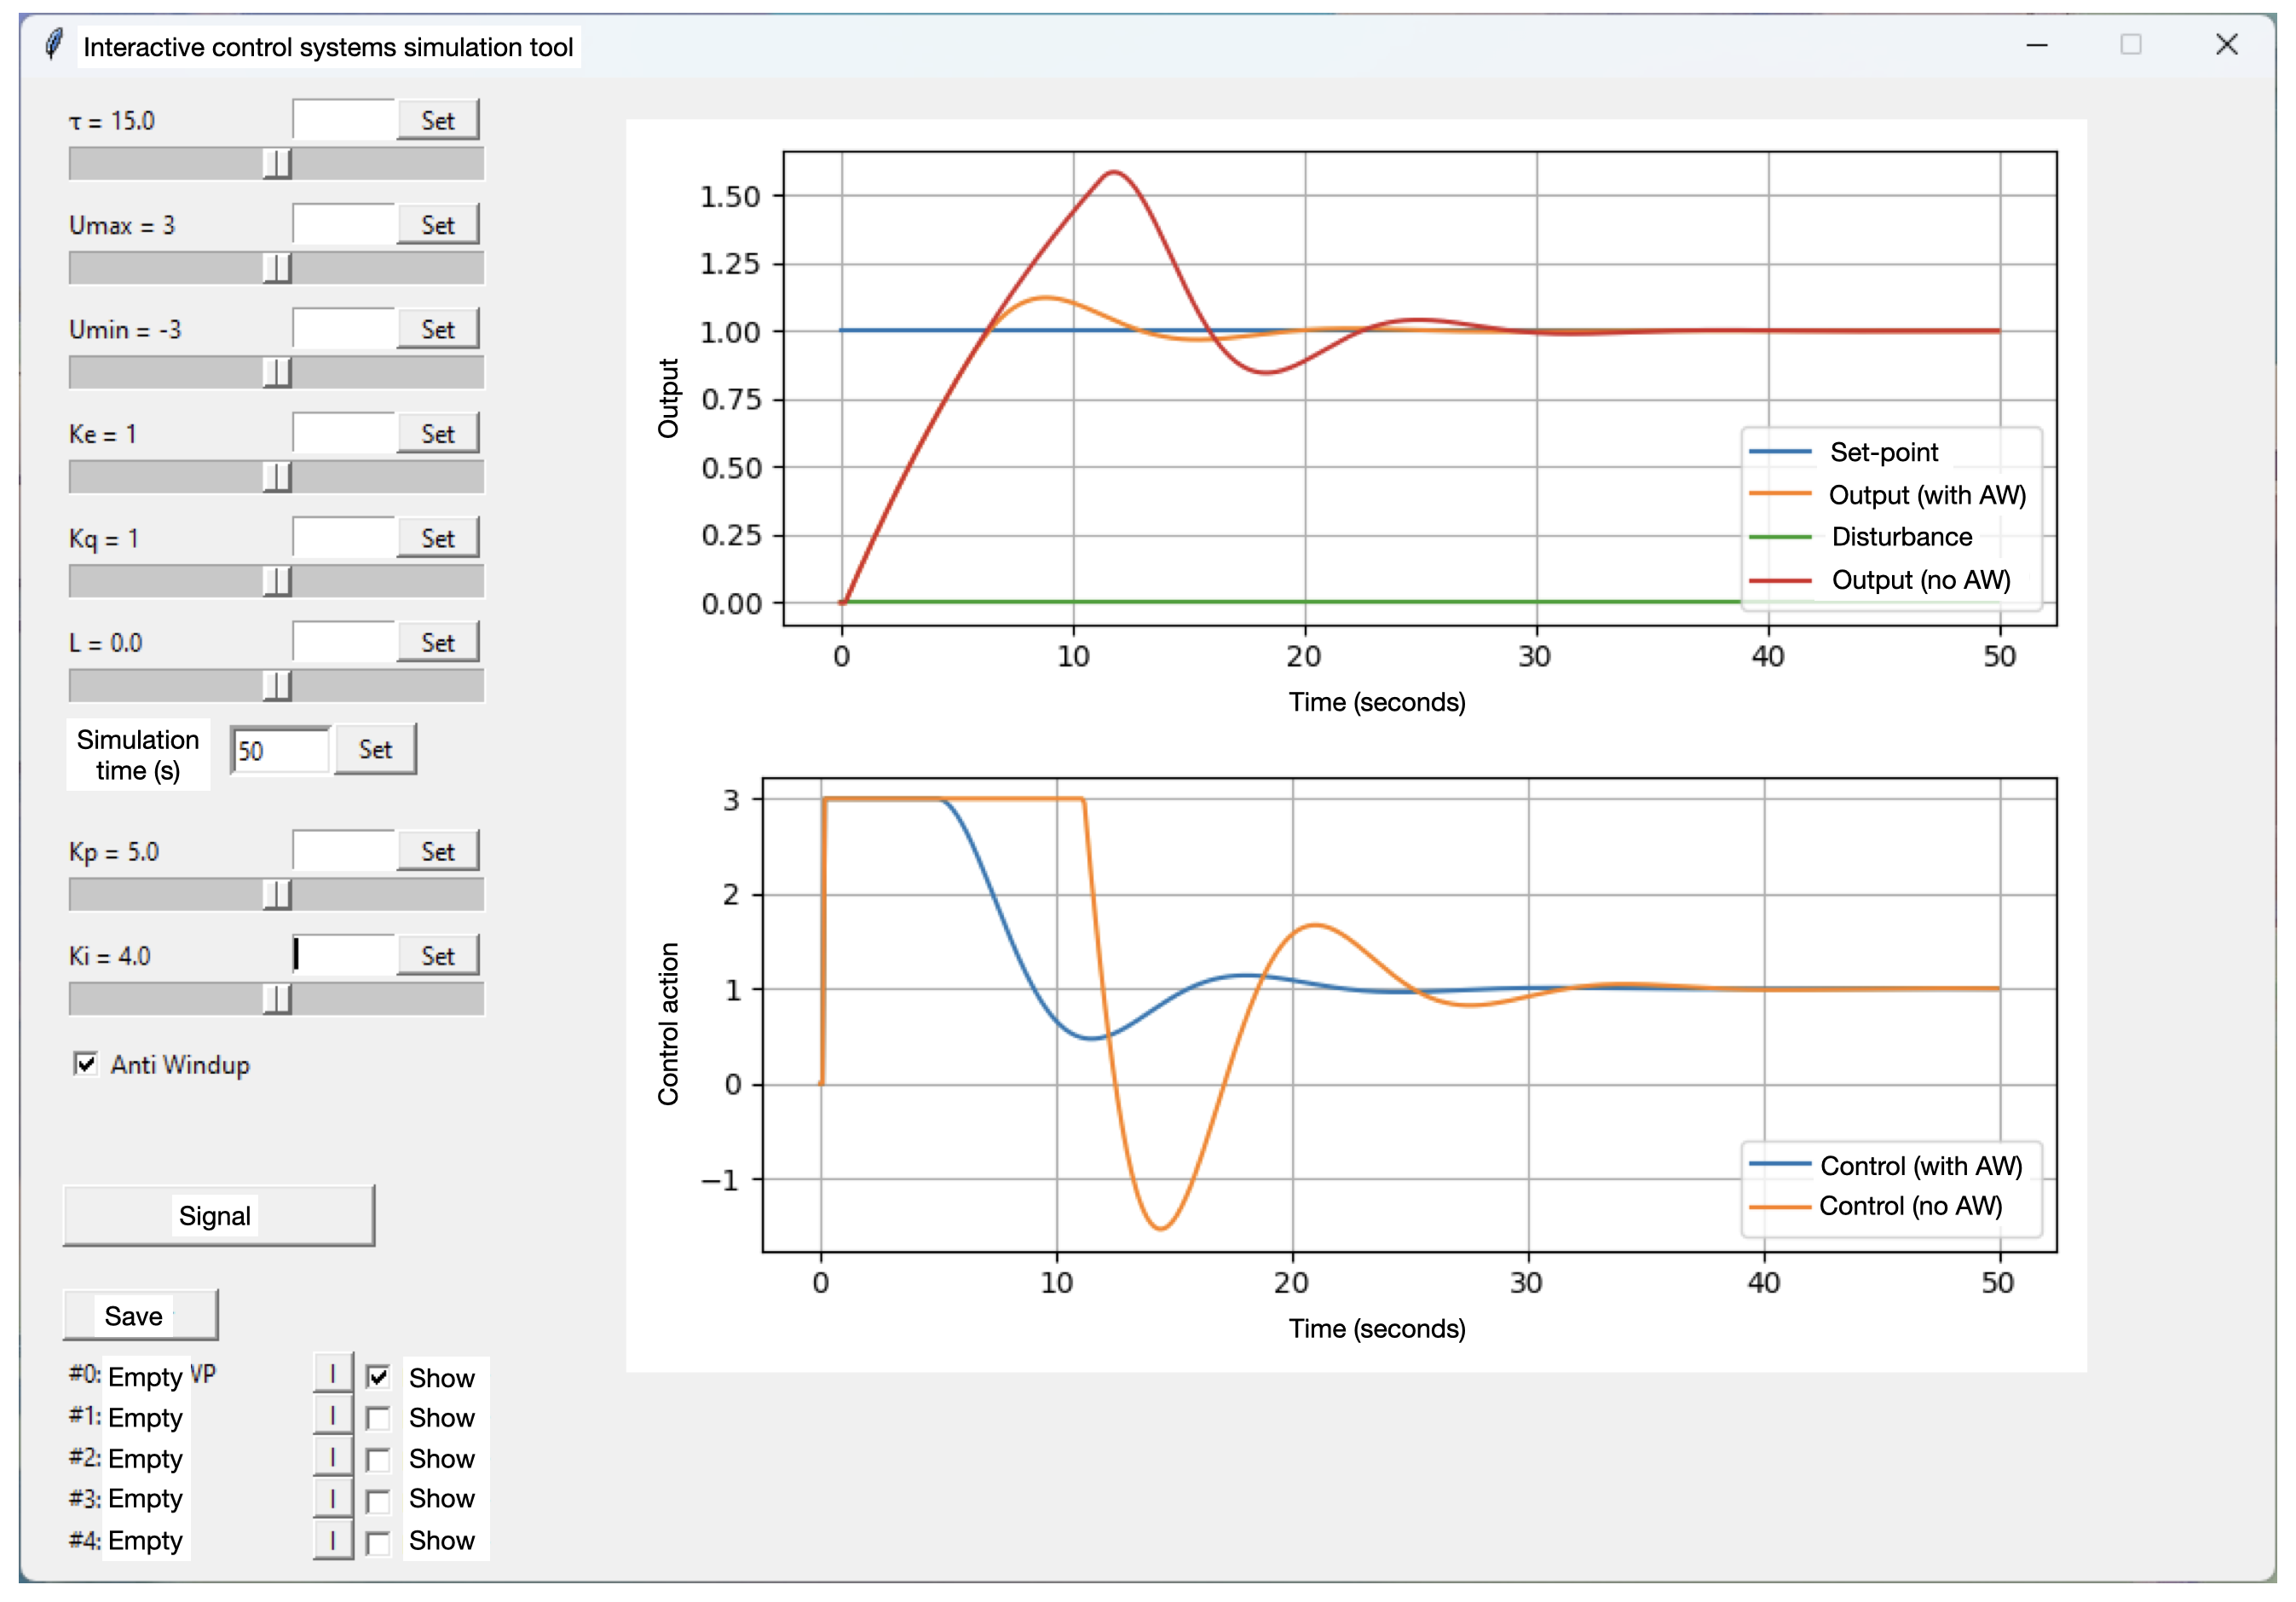This screenshot has height=1602, width=2296.
Task: Click the Ki slider handle
Action: pos(277,999)
